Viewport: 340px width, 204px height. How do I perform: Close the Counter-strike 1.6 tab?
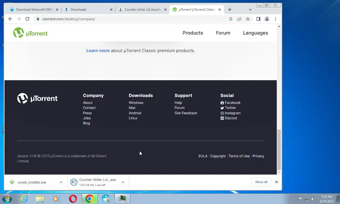(x=165, y=10)
